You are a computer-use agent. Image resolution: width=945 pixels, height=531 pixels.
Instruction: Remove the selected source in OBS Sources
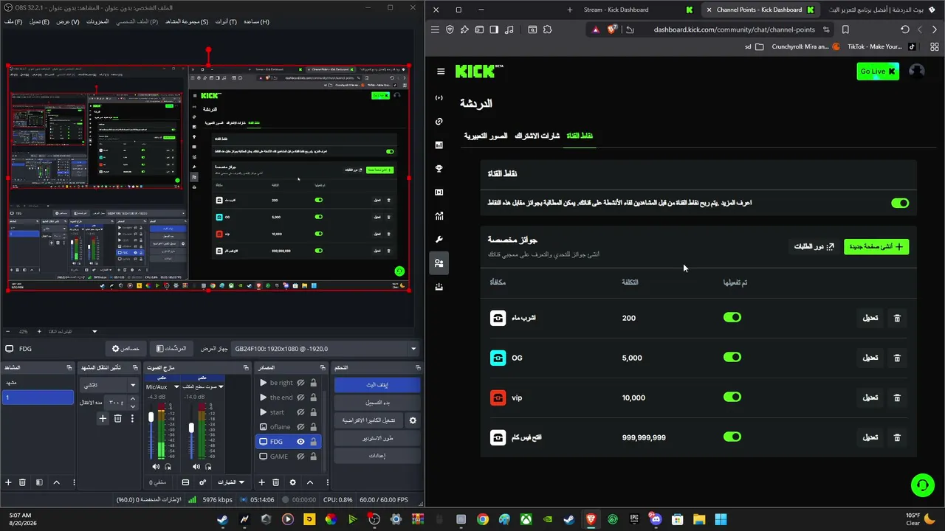[x=276, y=482]
